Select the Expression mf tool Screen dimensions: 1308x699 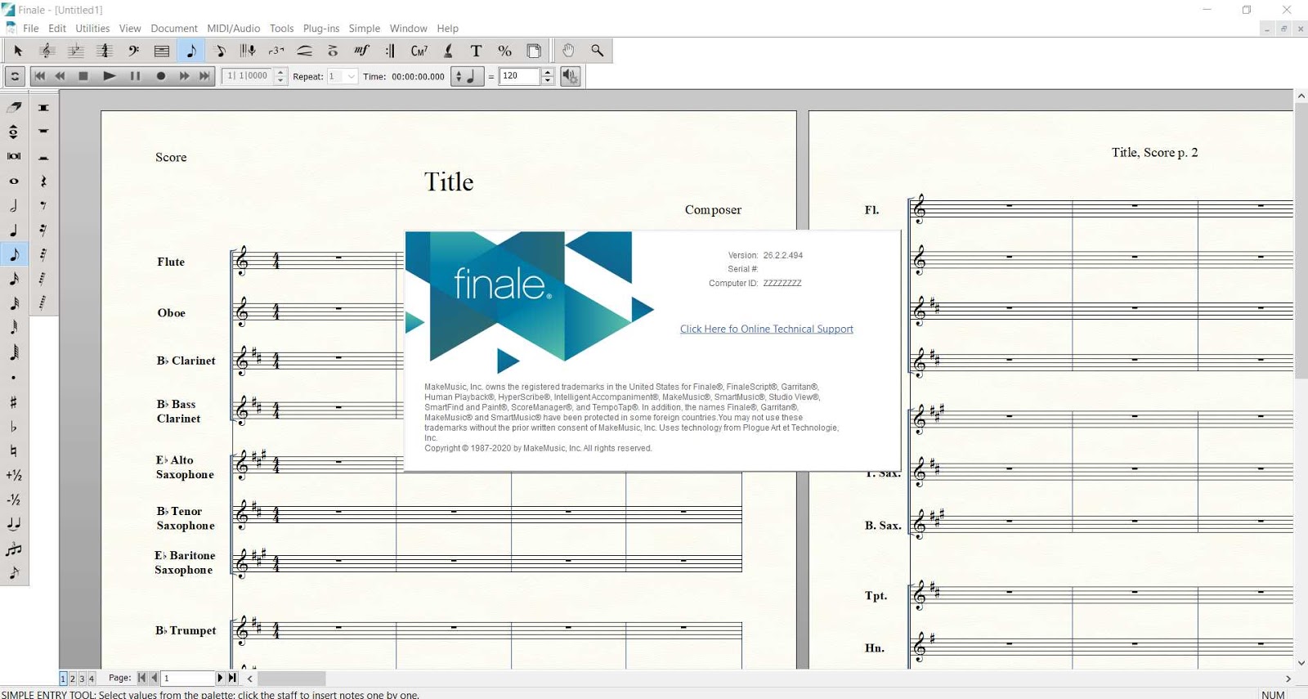pyautogui.click(x=361, y=51)
